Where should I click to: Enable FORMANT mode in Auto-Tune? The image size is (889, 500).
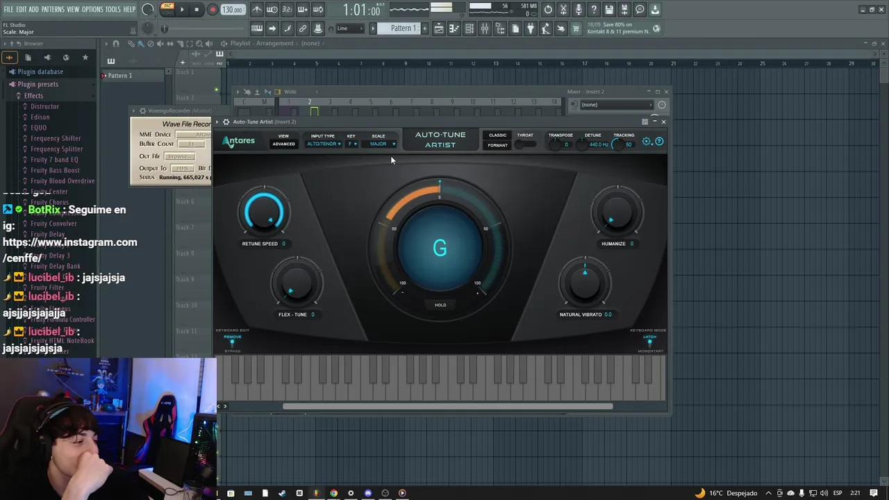tap(497, 145)
